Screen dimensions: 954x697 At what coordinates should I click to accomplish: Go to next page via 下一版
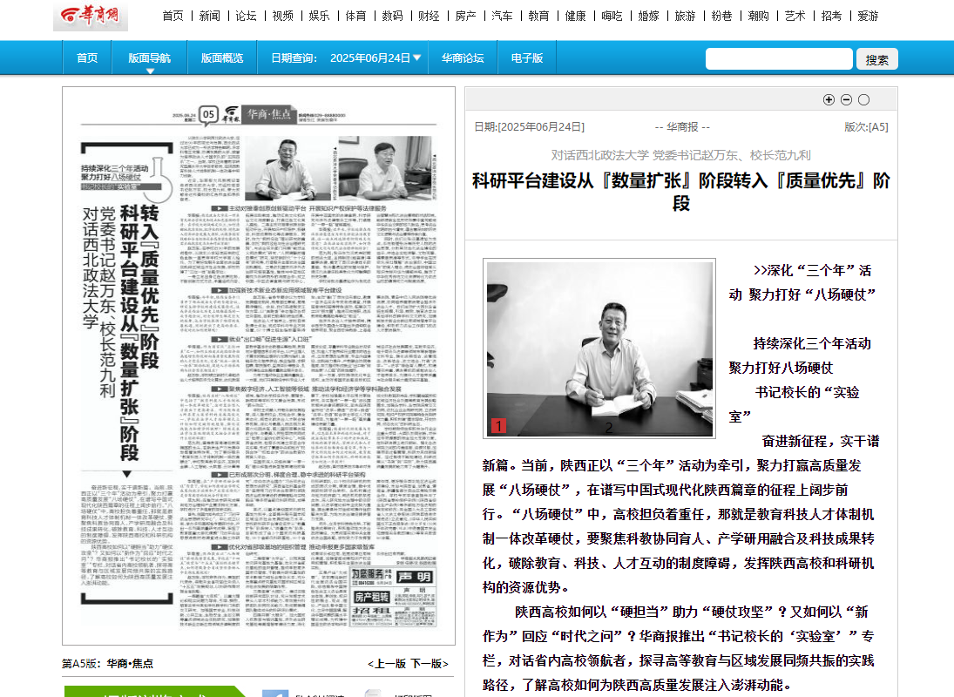430,663
